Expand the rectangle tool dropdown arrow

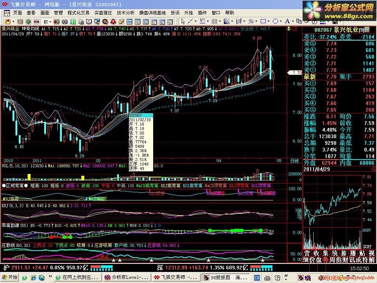[x=268, y=21]
